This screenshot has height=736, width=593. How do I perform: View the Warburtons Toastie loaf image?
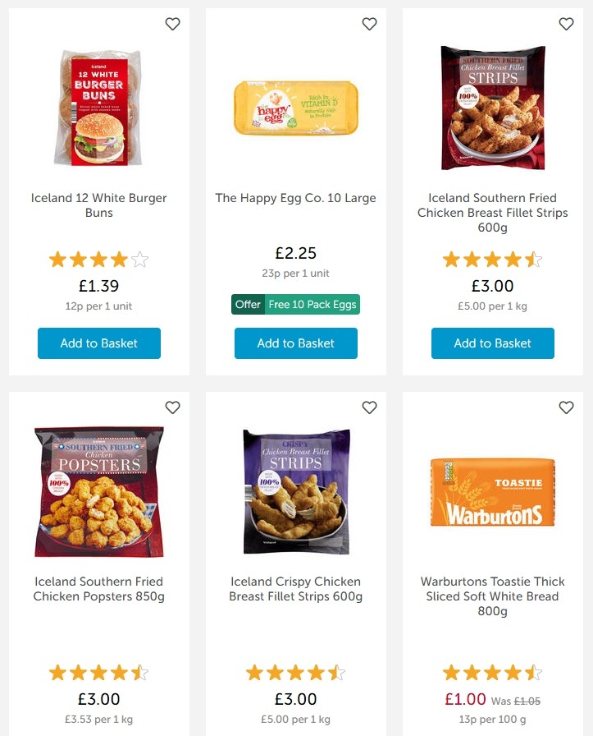[493, 492]
